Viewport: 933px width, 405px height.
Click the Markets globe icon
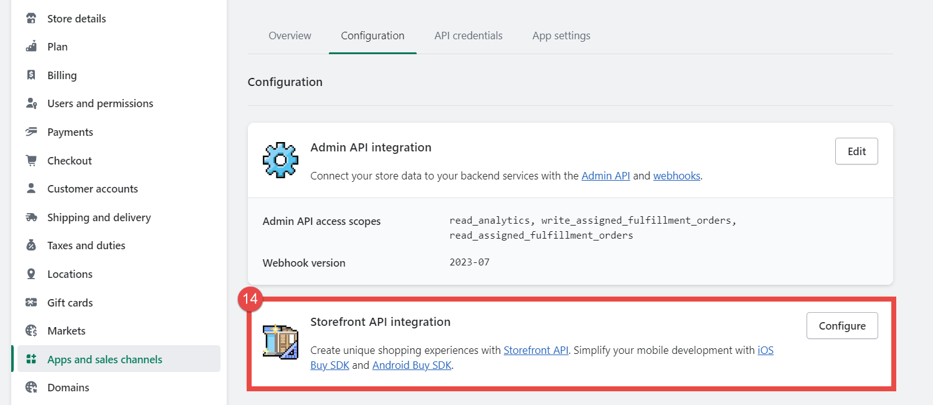coord(31,331)
